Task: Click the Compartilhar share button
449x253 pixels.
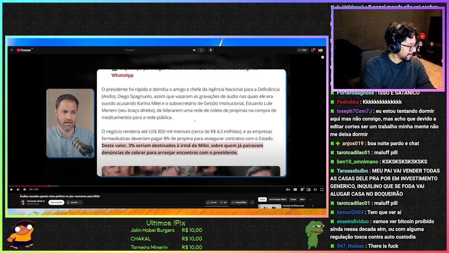Action: 239,202
